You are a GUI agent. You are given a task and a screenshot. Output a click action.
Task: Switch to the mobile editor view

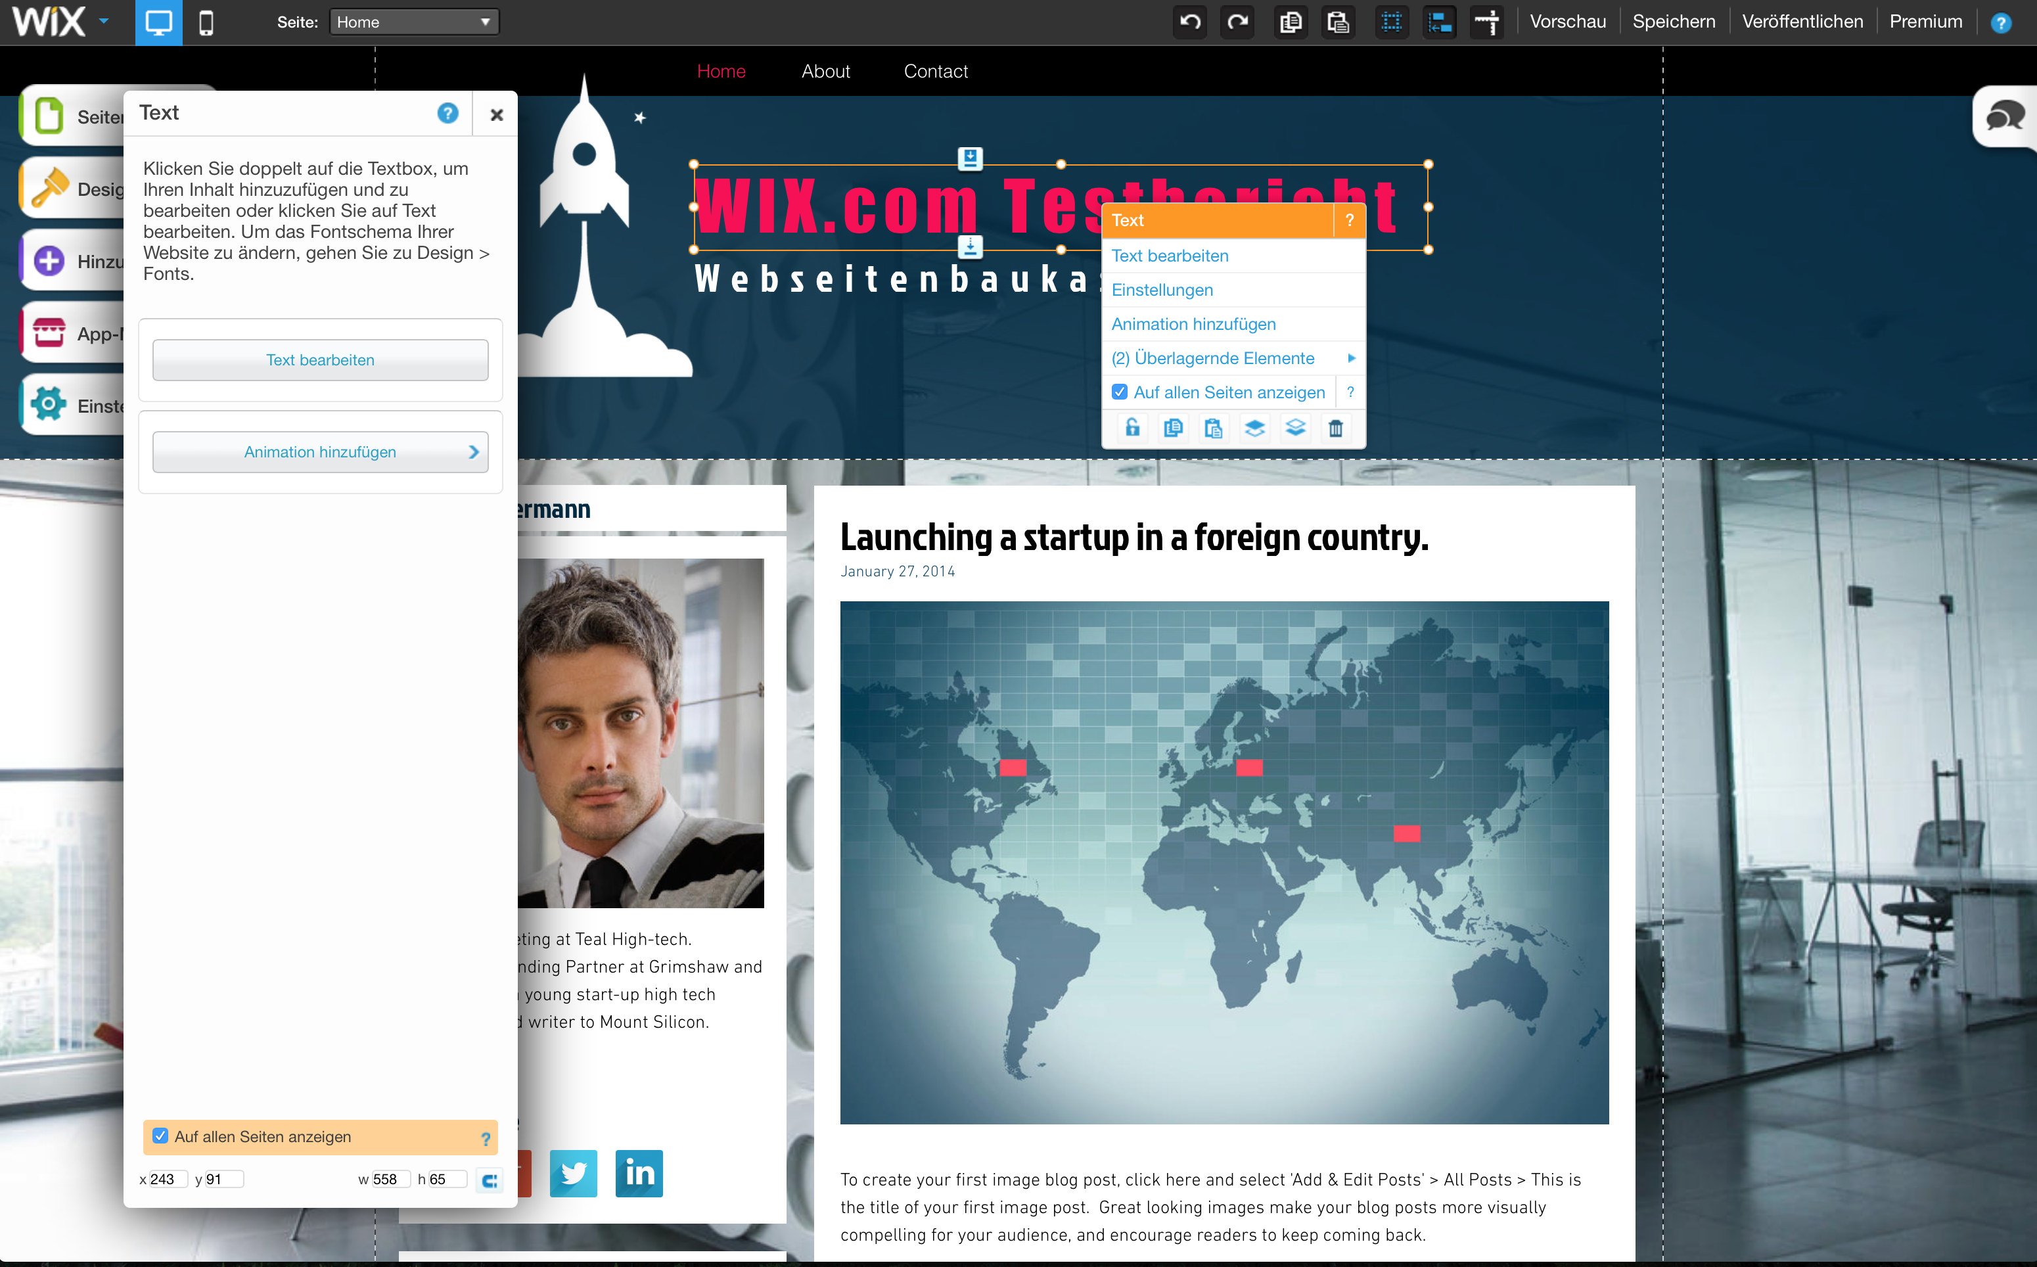(x=206, y=22)
